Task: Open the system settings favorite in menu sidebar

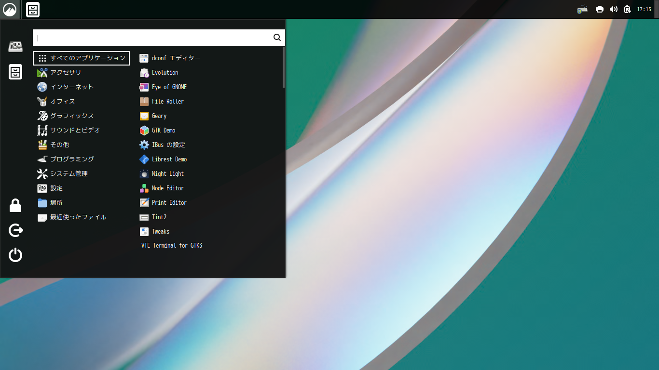Action: [x=15, y=47]
